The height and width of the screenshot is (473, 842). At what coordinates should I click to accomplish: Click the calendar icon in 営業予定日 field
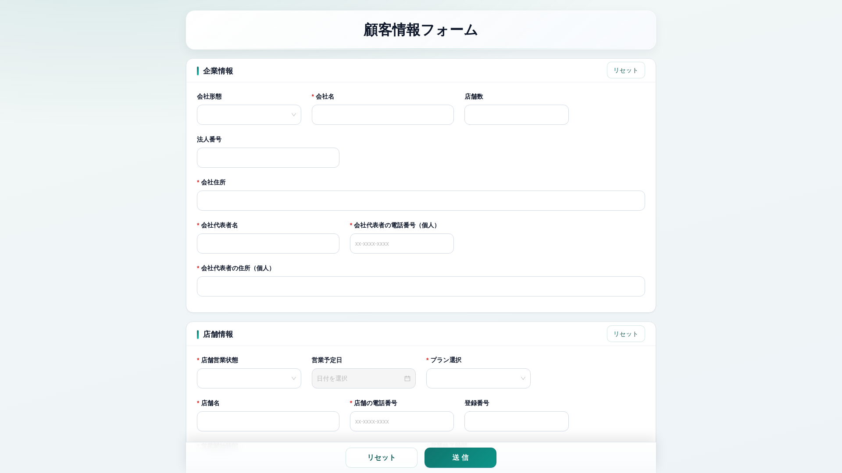(x=407, y=378)
